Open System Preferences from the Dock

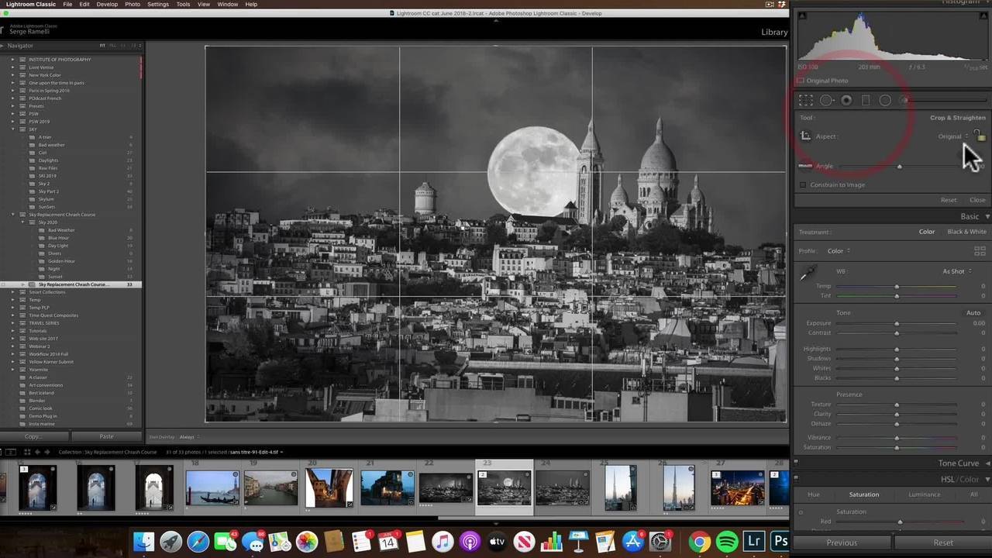[x=660, y=542]
